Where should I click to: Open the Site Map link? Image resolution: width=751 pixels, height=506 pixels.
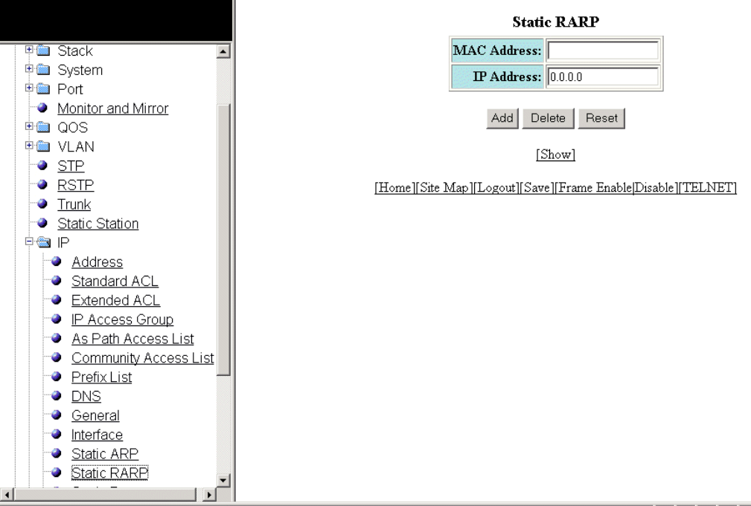click(x=444, y=187)
